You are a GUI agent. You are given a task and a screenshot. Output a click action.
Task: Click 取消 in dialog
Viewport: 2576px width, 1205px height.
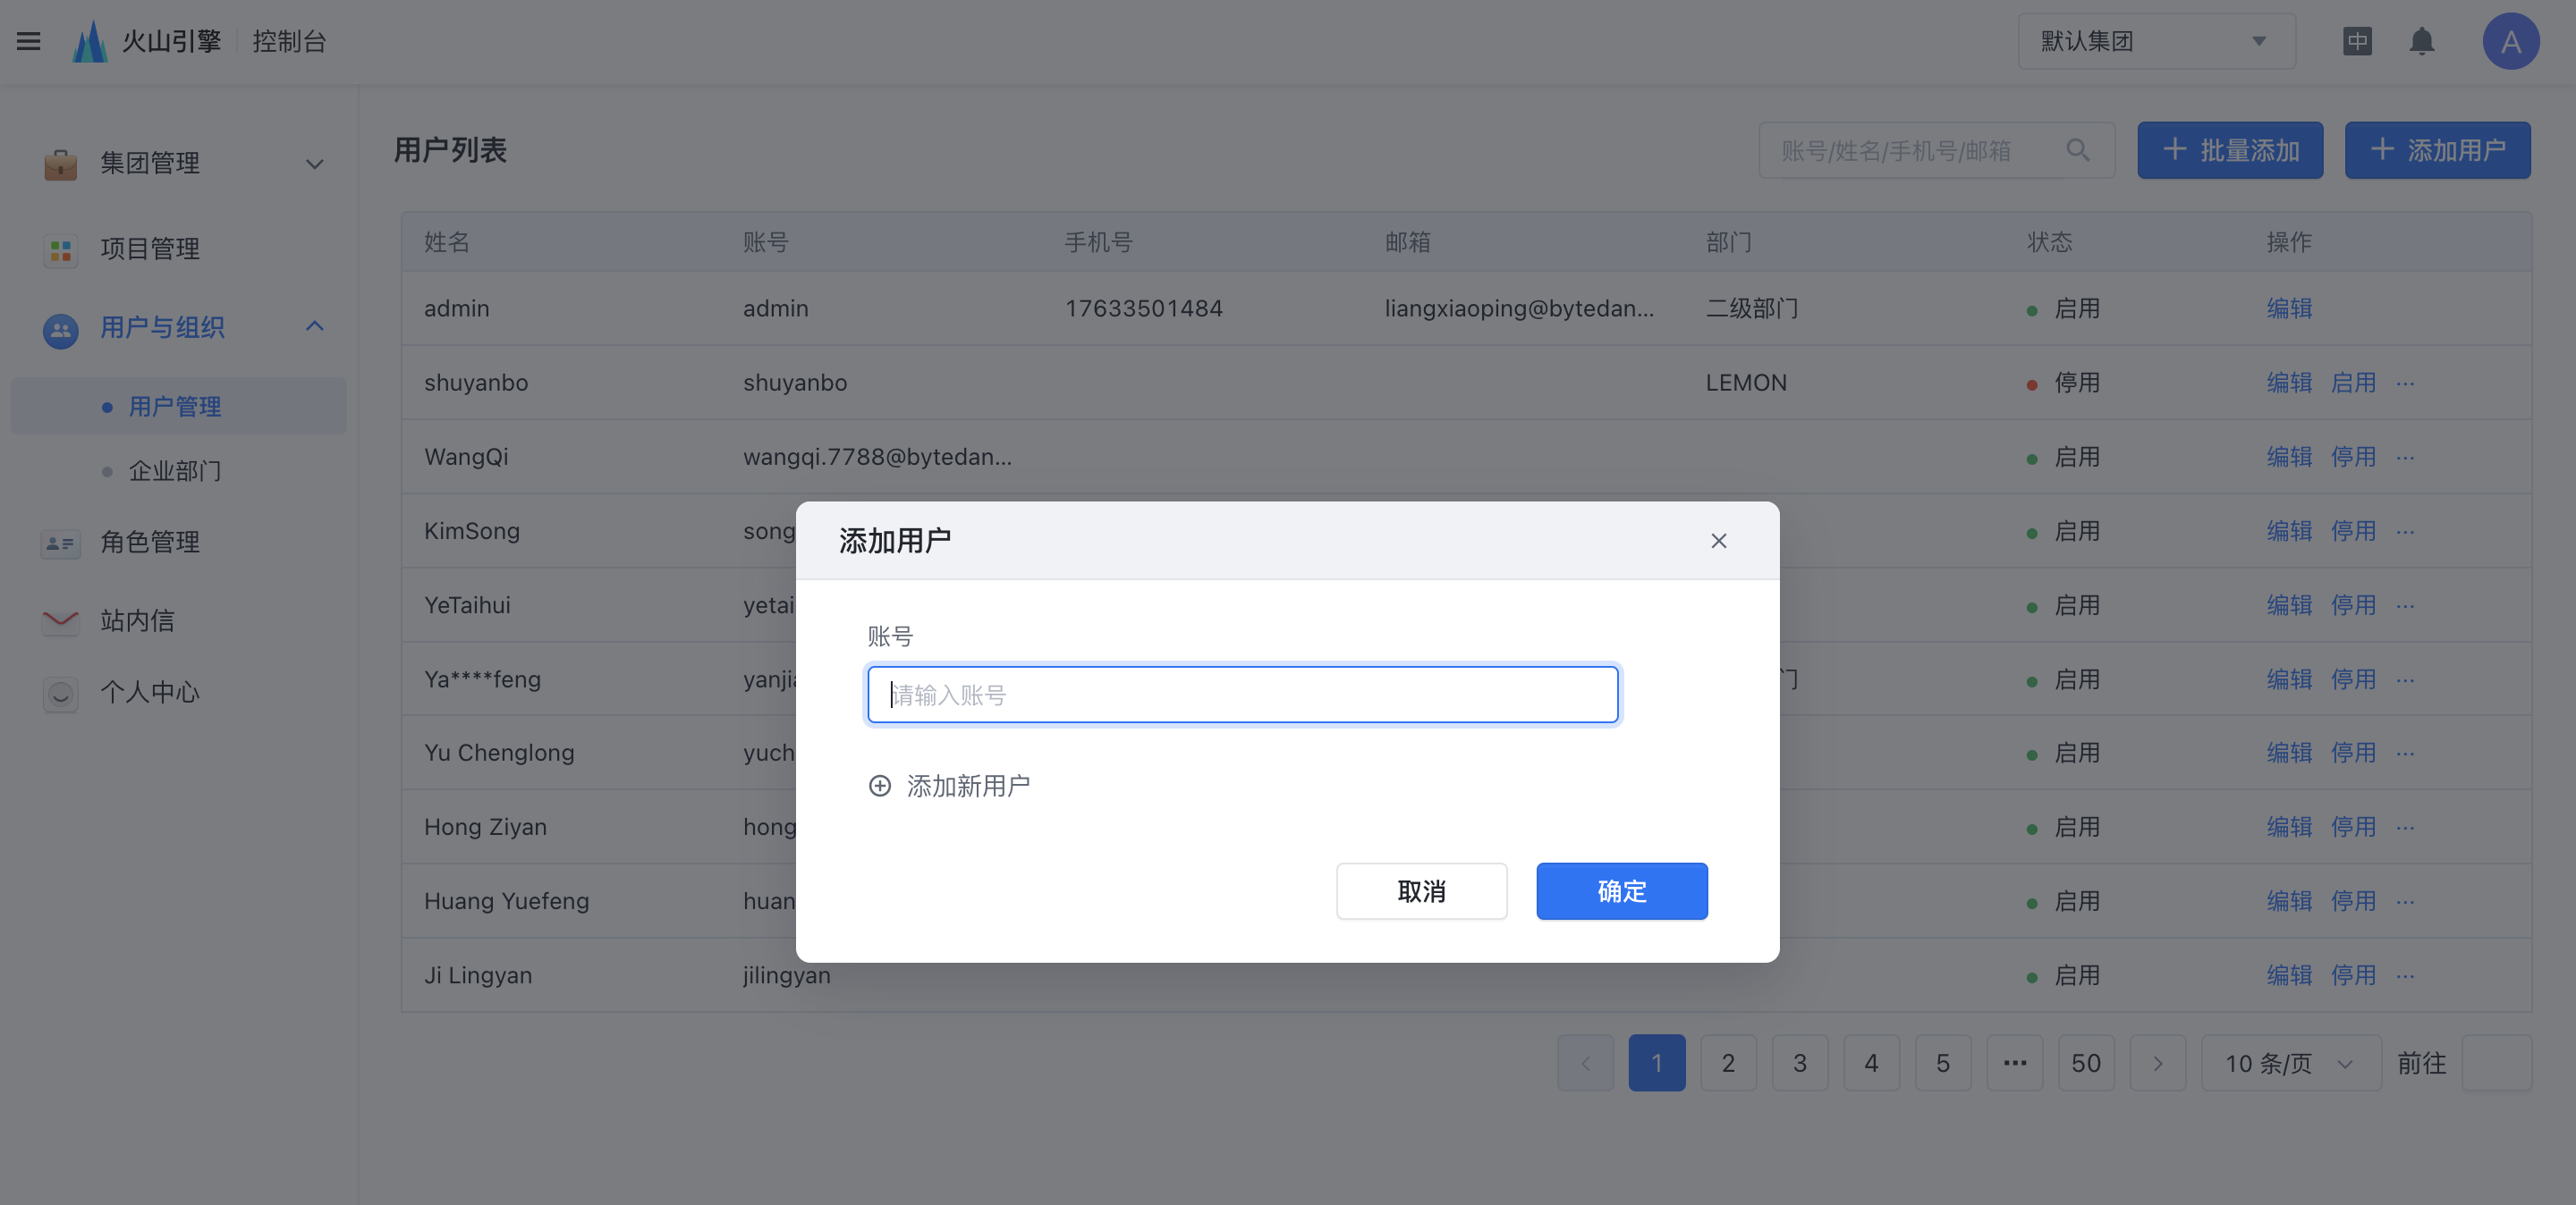tap(1421, 891)
